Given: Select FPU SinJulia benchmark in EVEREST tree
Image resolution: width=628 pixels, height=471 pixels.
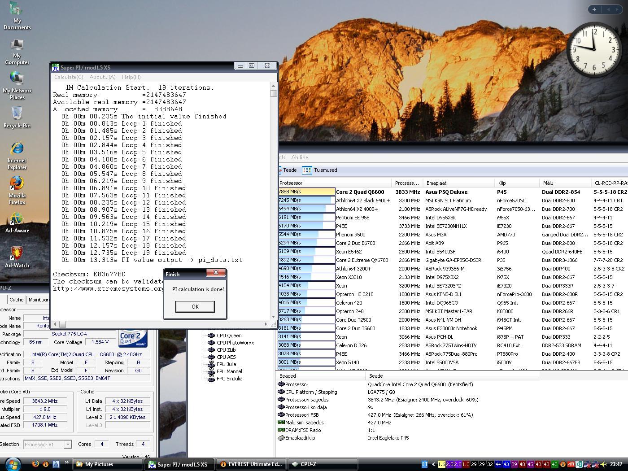Looking at the screenshot, I should pyautogui.click(x=229, y=379).
